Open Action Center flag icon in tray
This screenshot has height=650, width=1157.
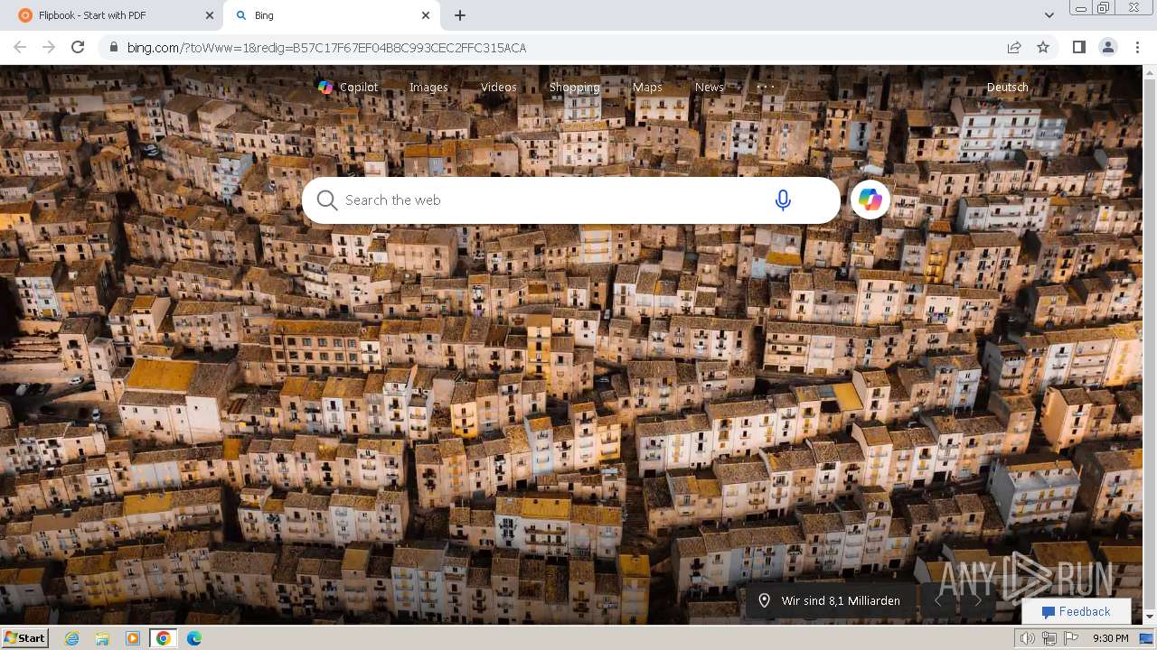pyautogui.click(x=1071, y=638)
